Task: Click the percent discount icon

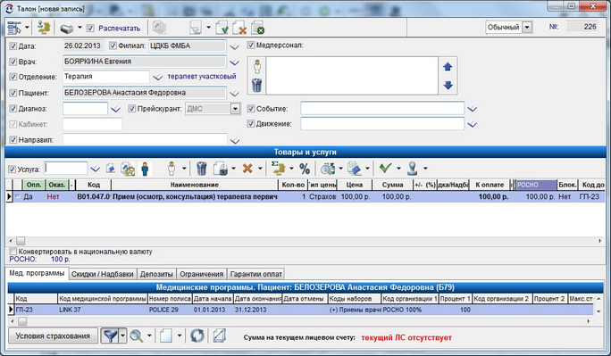Action: [x=305, y=169]
